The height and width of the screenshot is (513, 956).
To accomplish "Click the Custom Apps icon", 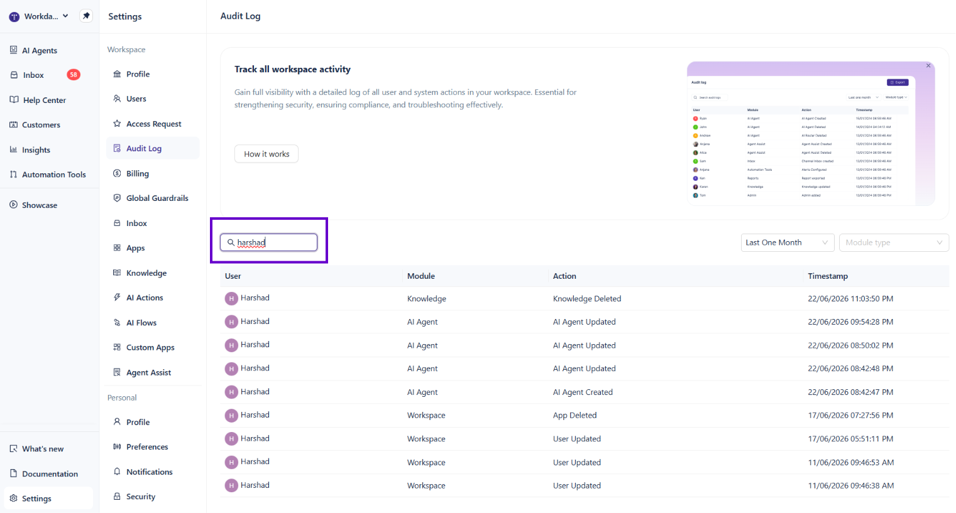I will click(117, 347).
